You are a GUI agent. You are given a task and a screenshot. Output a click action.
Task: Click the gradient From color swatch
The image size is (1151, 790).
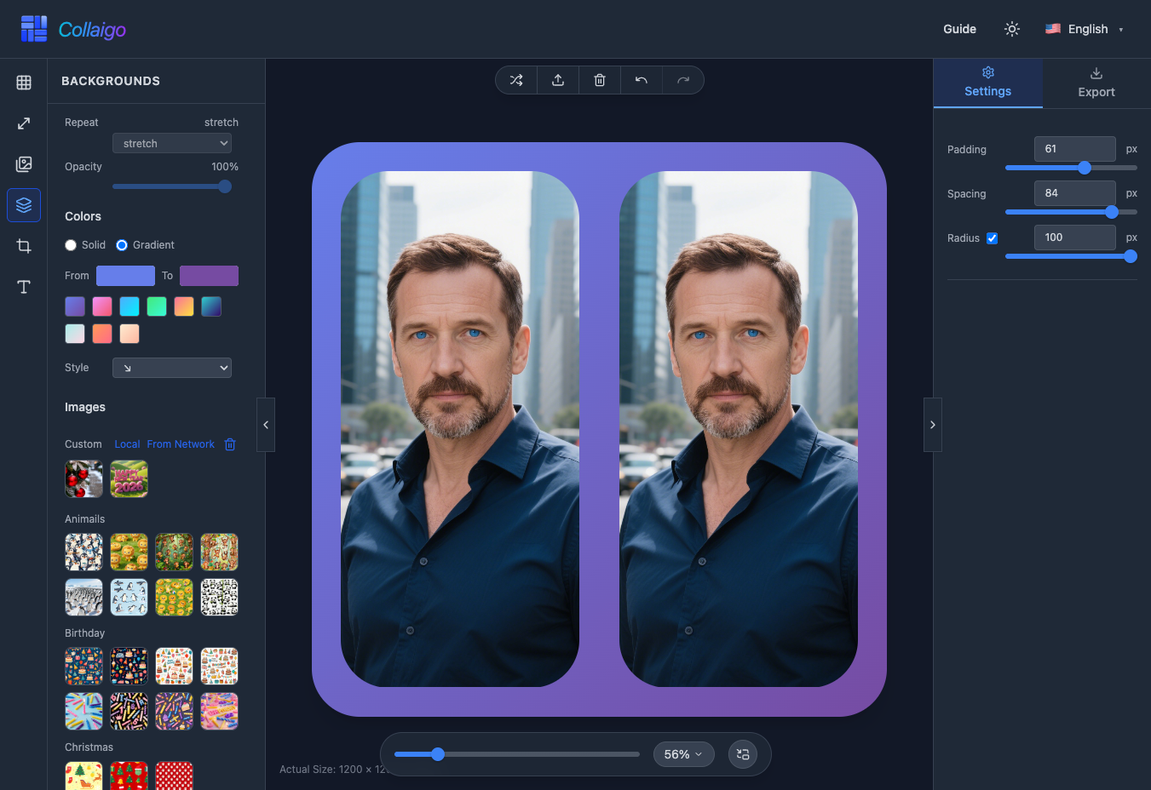125,276
